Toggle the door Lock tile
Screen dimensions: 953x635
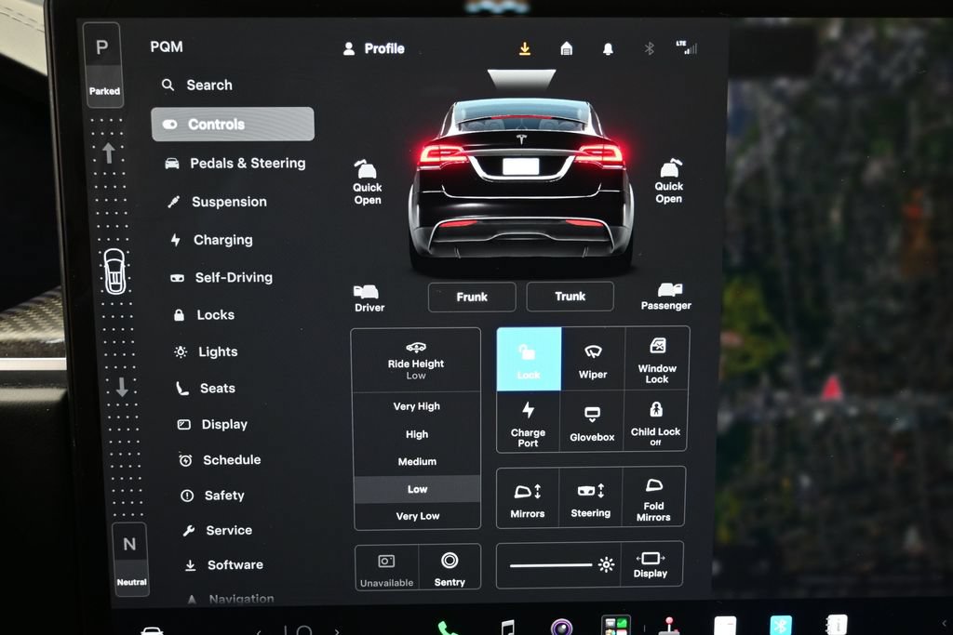[x=529, y=359]
